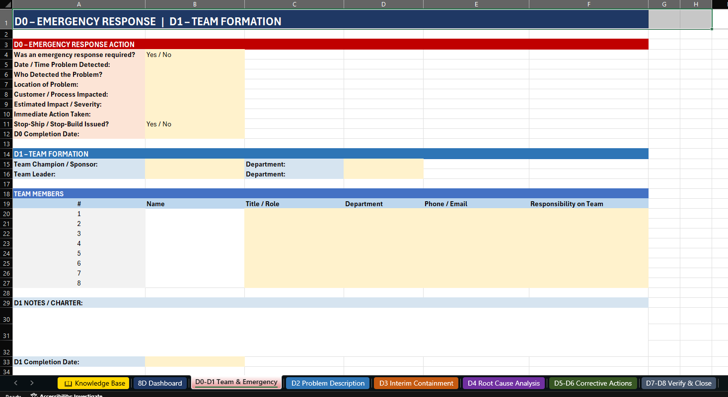Click the Team Leader department input cell
The image size is (728, 397).
point(383,174)
